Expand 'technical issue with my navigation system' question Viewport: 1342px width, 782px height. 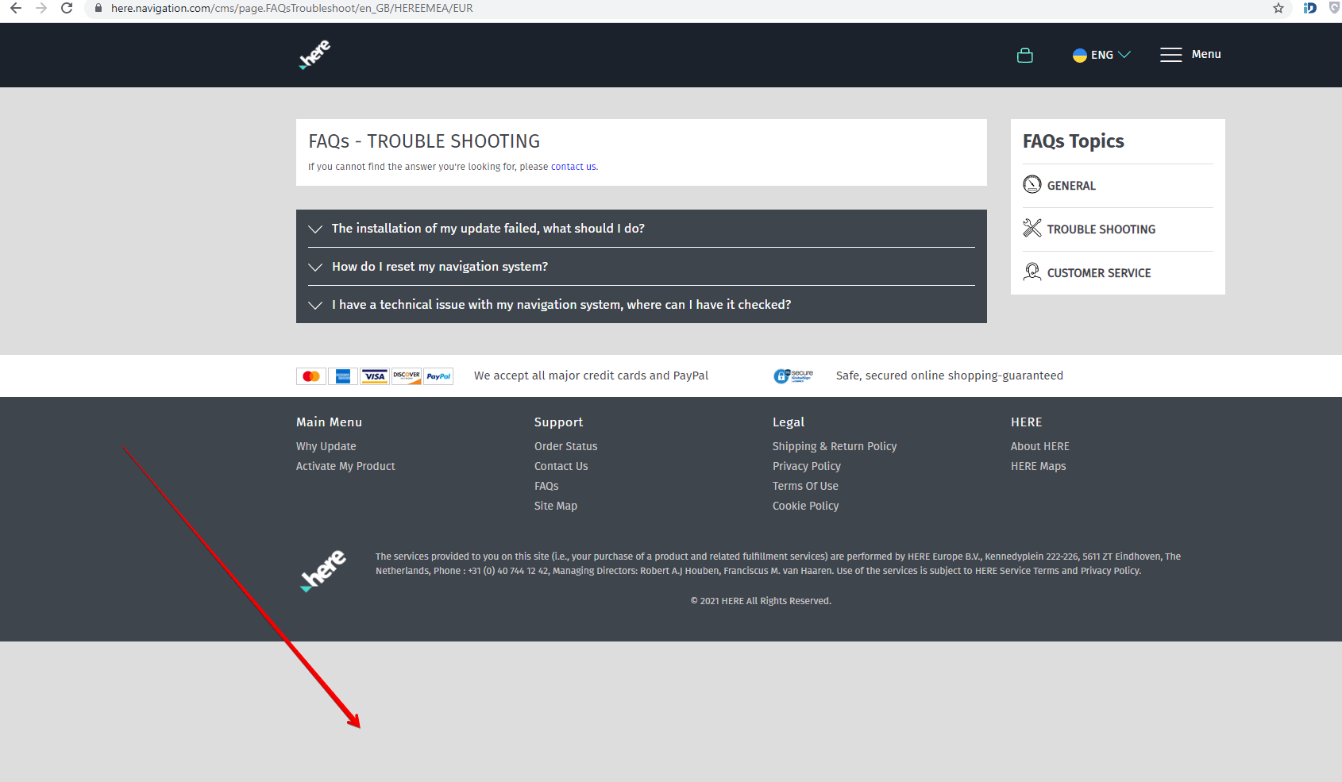[x=642, y=305]
